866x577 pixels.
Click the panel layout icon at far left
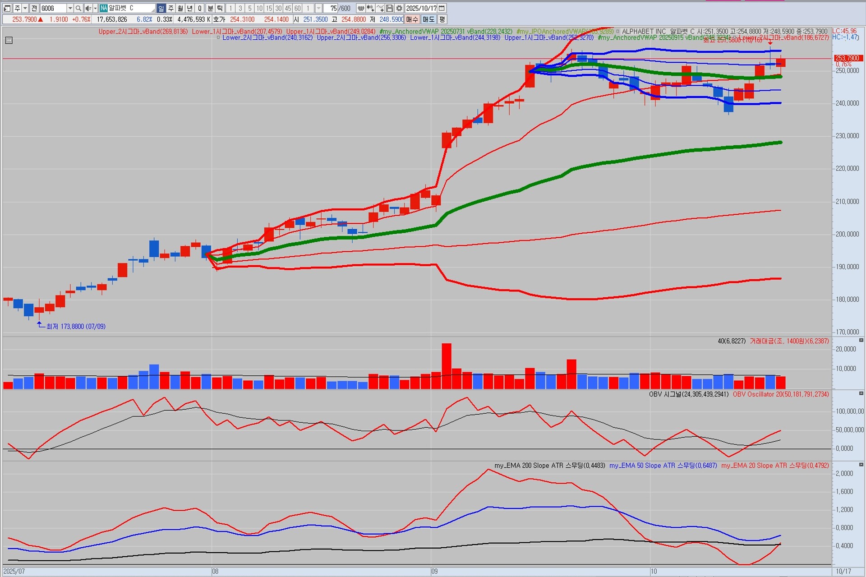(7, 8)
